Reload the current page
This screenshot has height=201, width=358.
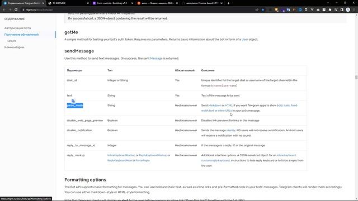(16, 10)
